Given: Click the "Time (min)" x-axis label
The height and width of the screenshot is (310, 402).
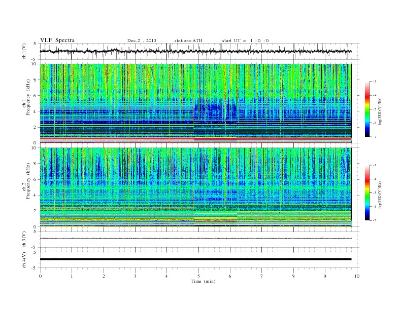Looking at the screenshot, I should coord(203,281).
